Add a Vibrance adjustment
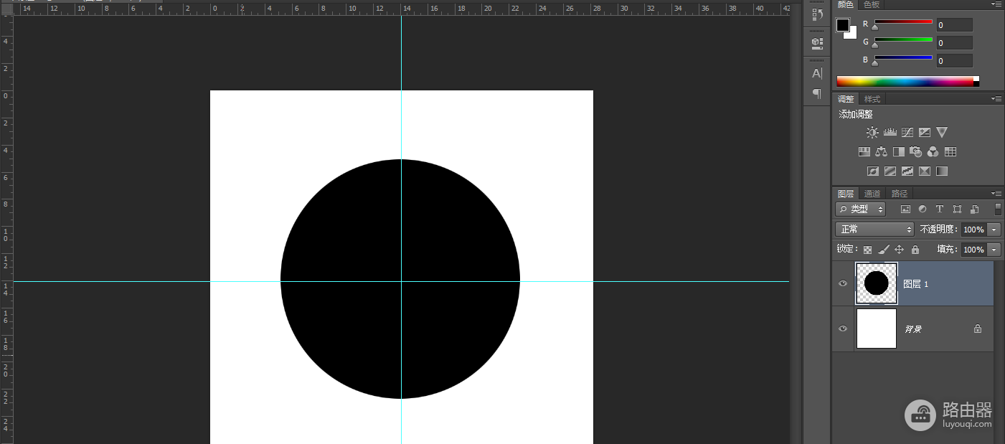Viewport: 1005px width, 444px height. coord(942,132)
